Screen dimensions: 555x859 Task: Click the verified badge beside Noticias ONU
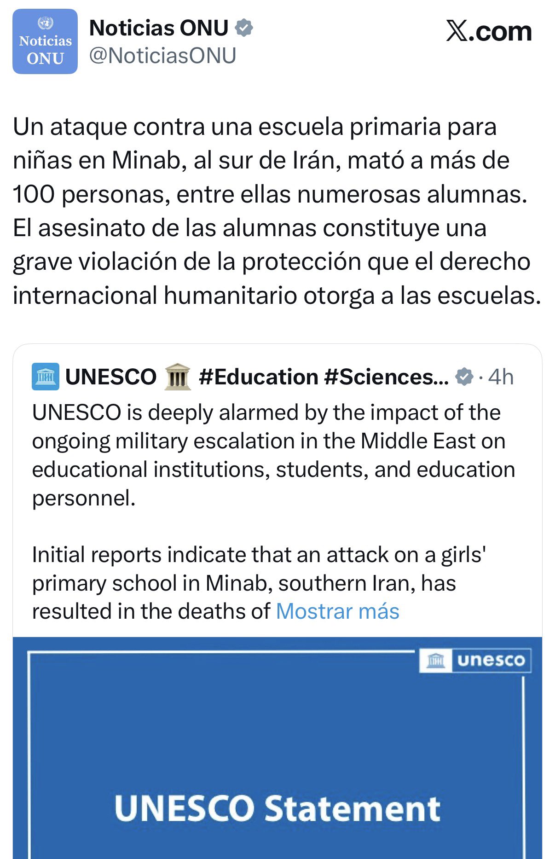pos(244,28)
